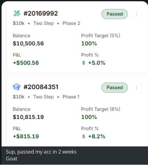Screen dimensions: 148x165
Task: Click the magic wand icon beside #20169992
Action: pyautogui.click(x=17, y=13)
